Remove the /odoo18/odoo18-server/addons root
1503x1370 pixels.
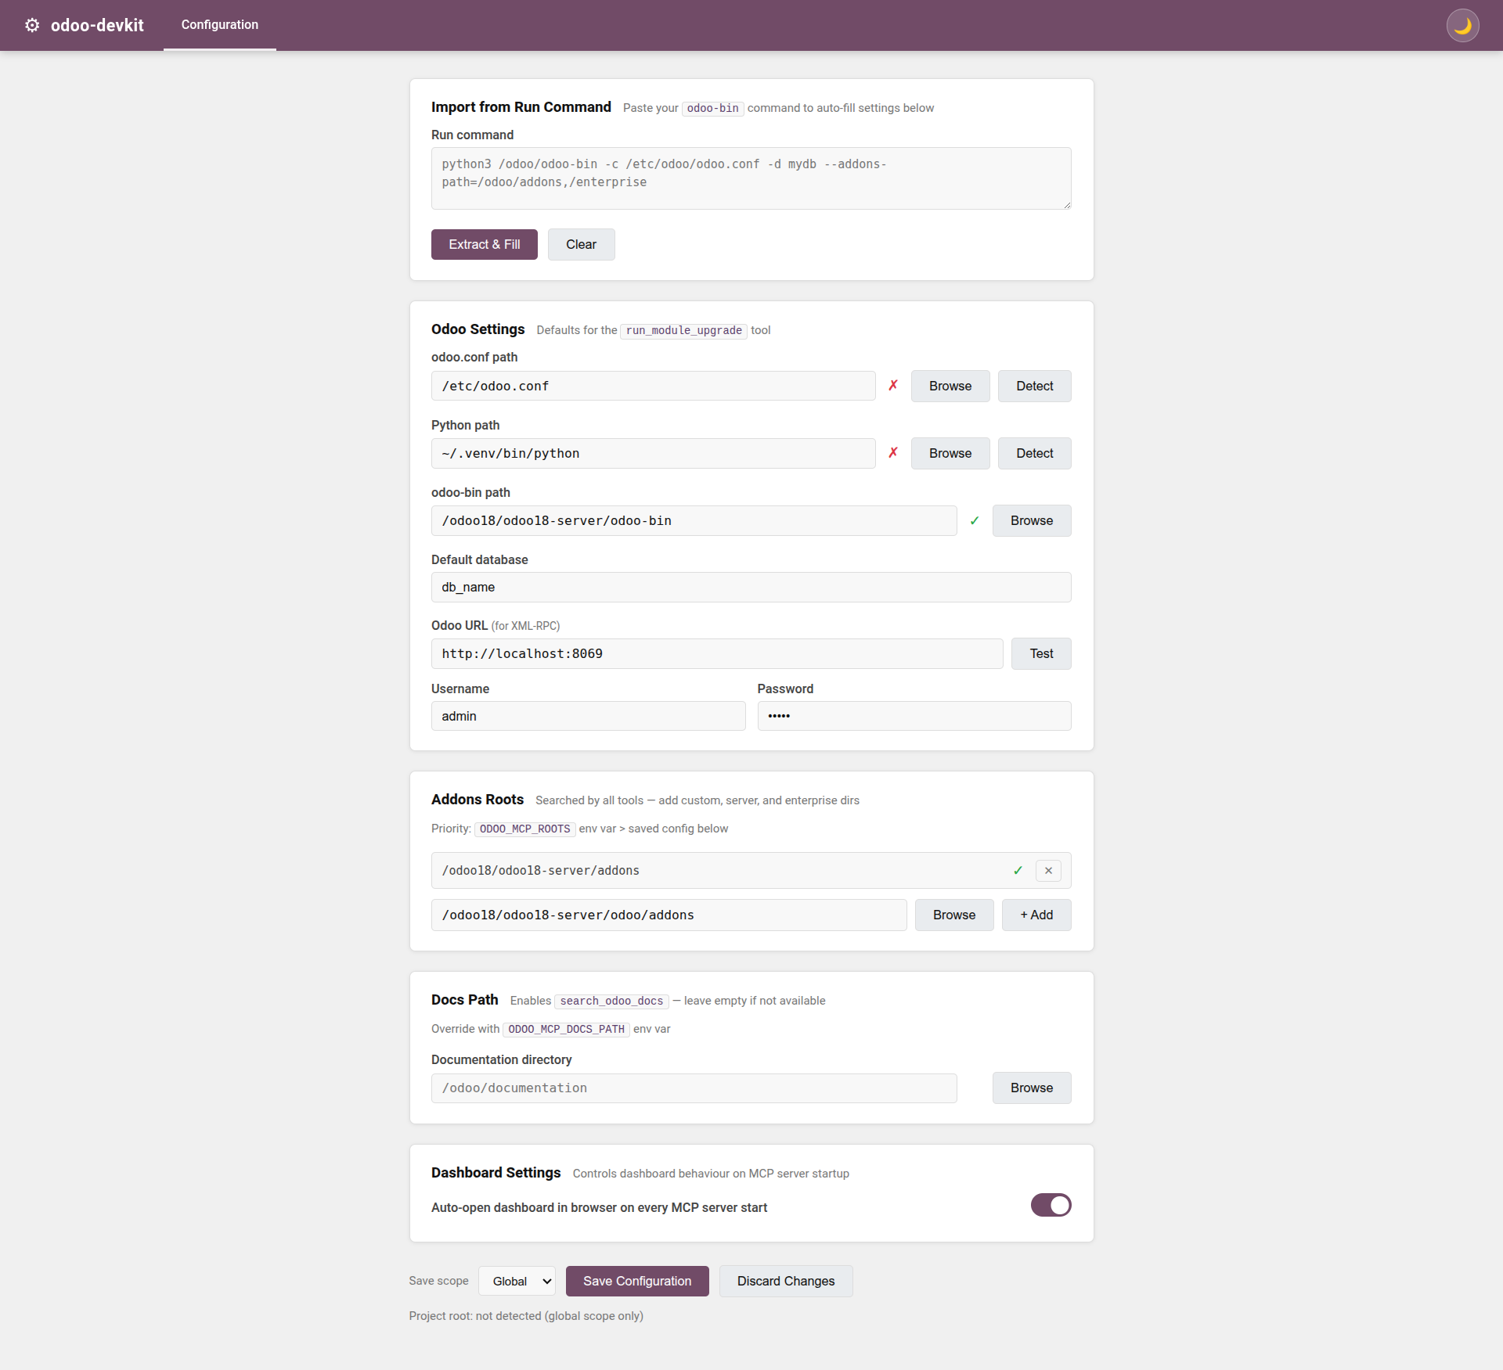click(x=1048, y=871)
